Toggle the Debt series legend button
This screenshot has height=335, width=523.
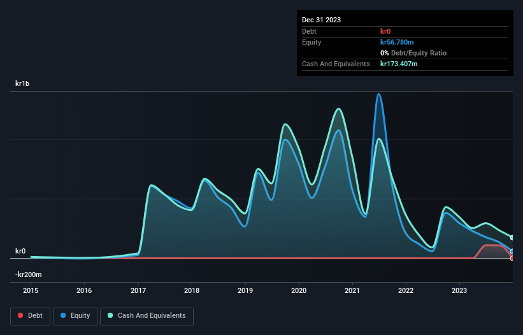30,316
